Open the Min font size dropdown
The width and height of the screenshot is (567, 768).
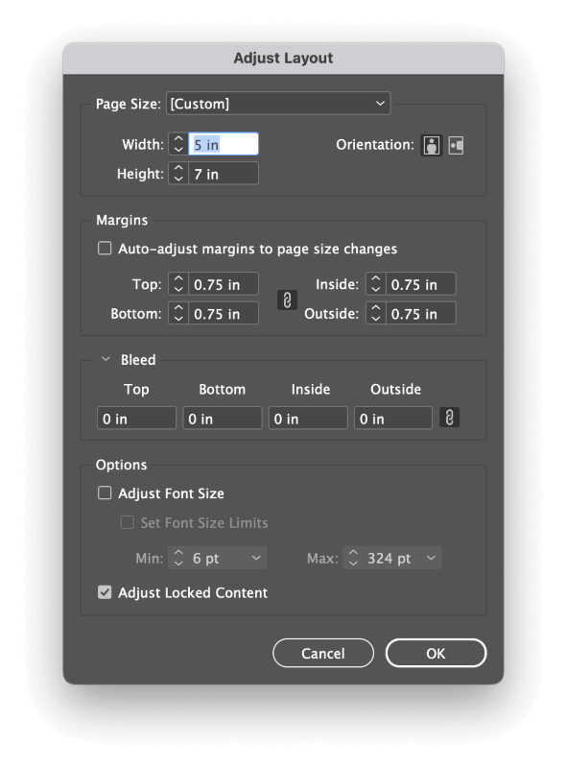(x=256, y=558)
